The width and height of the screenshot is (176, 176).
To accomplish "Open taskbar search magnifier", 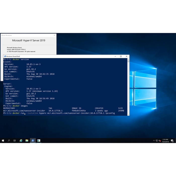I will point(9,141).
